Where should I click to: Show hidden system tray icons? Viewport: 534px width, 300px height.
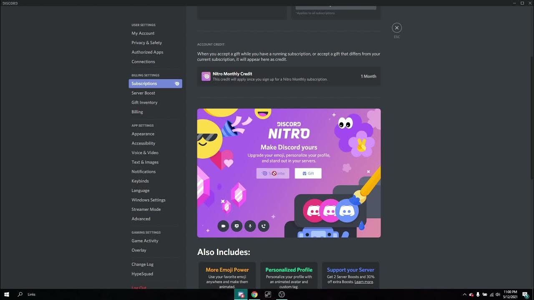pos(464,295)
